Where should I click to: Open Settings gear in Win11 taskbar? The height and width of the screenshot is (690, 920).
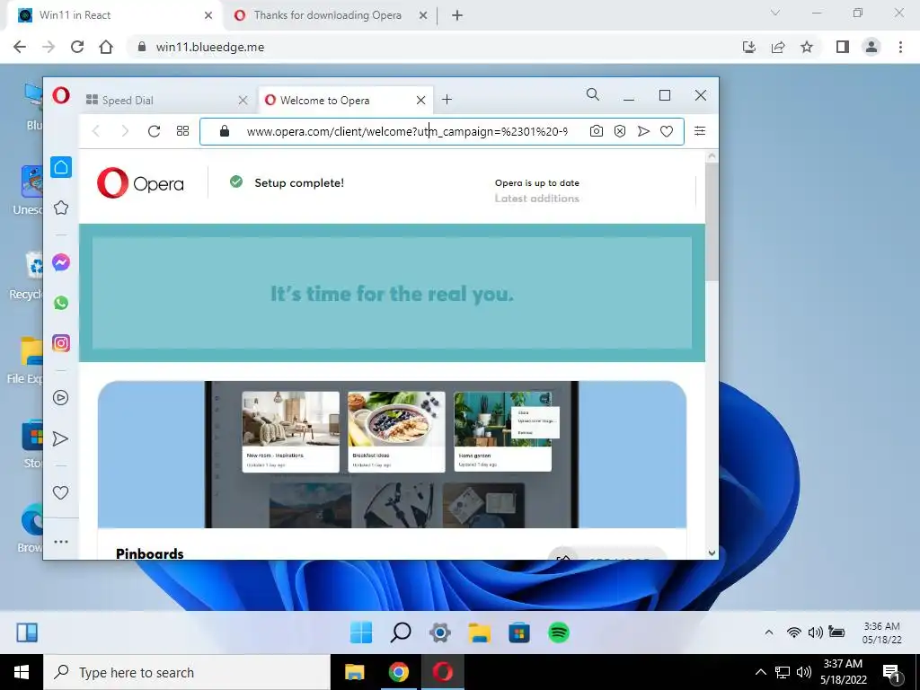[x=440, y=632]
